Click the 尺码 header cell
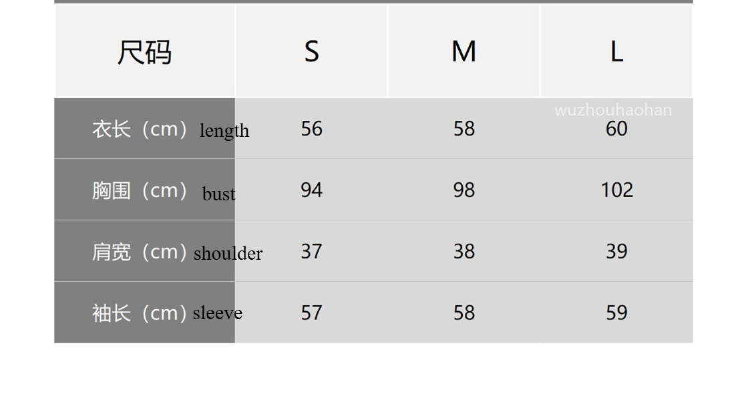The image size is (748, 398). point(144,51)
